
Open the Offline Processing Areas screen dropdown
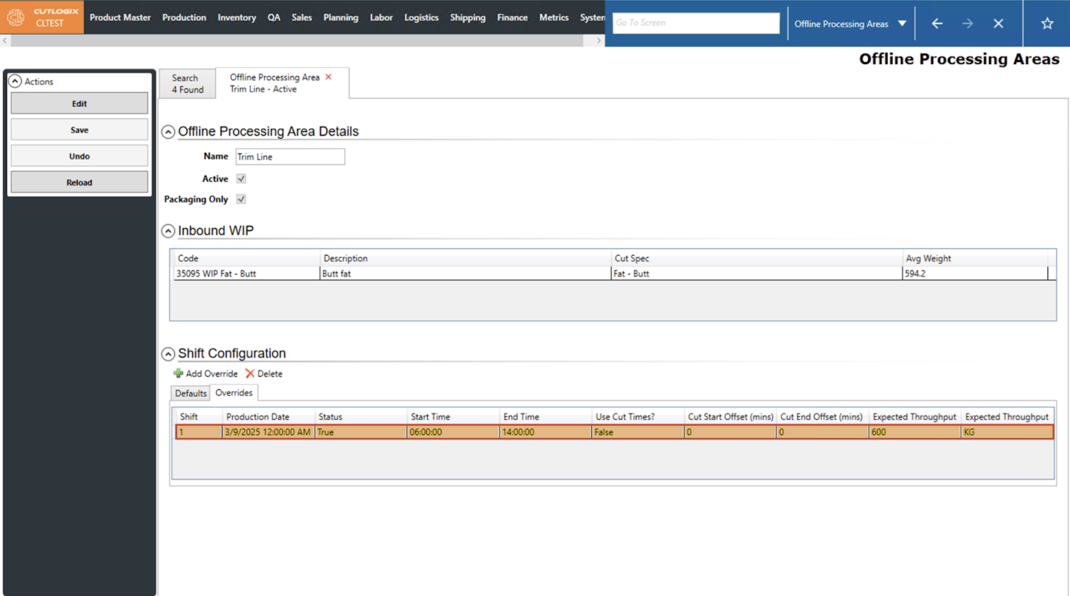point(902,23)
